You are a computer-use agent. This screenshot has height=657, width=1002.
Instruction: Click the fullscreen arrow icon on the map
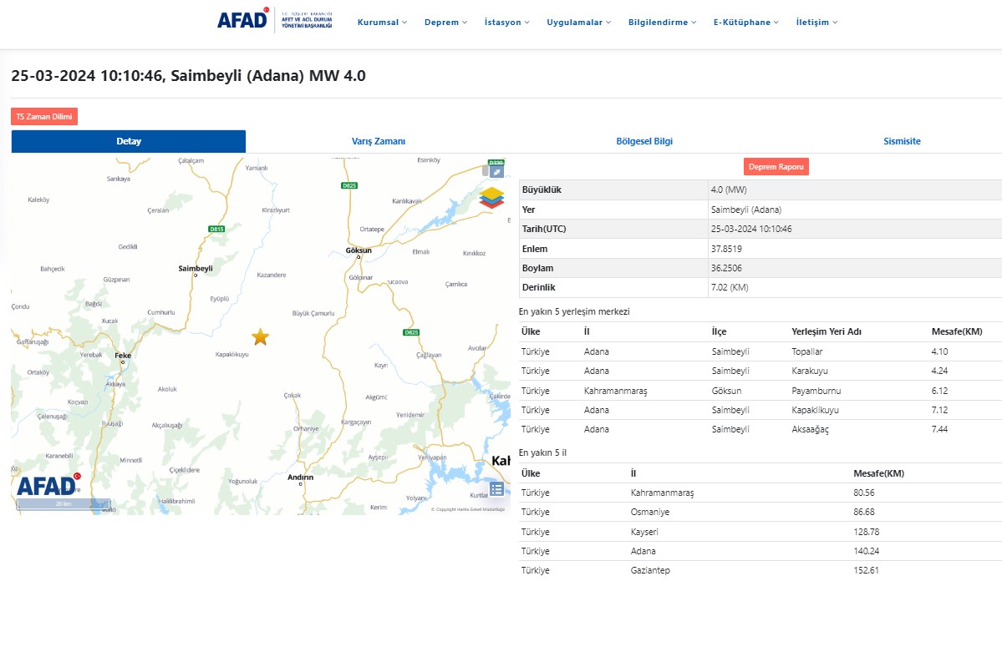496,171
